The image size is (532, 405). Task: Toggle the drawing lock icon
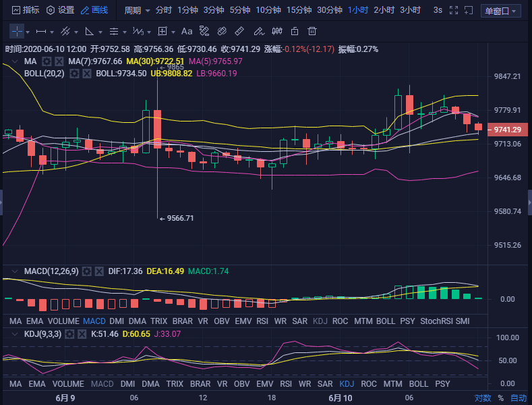[295, 31]
